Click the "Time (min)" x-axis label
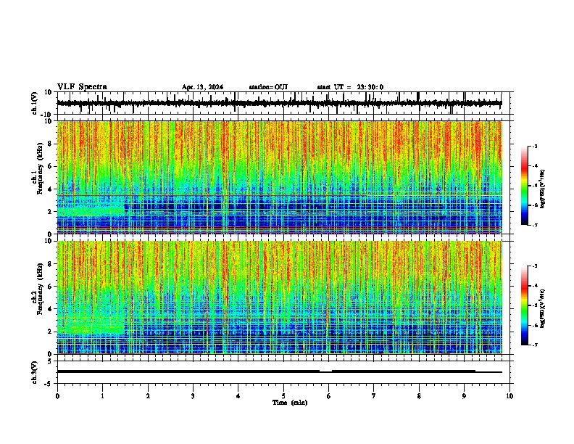Image resolution: width=574 pixels, height=444 pixels. 290,403
